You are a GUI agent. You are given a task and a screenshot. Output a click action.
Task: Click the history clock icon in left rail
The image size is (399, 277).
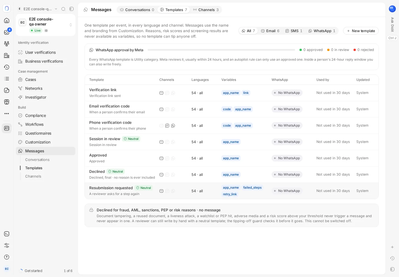pyautogui.click(x=7, y=67)
